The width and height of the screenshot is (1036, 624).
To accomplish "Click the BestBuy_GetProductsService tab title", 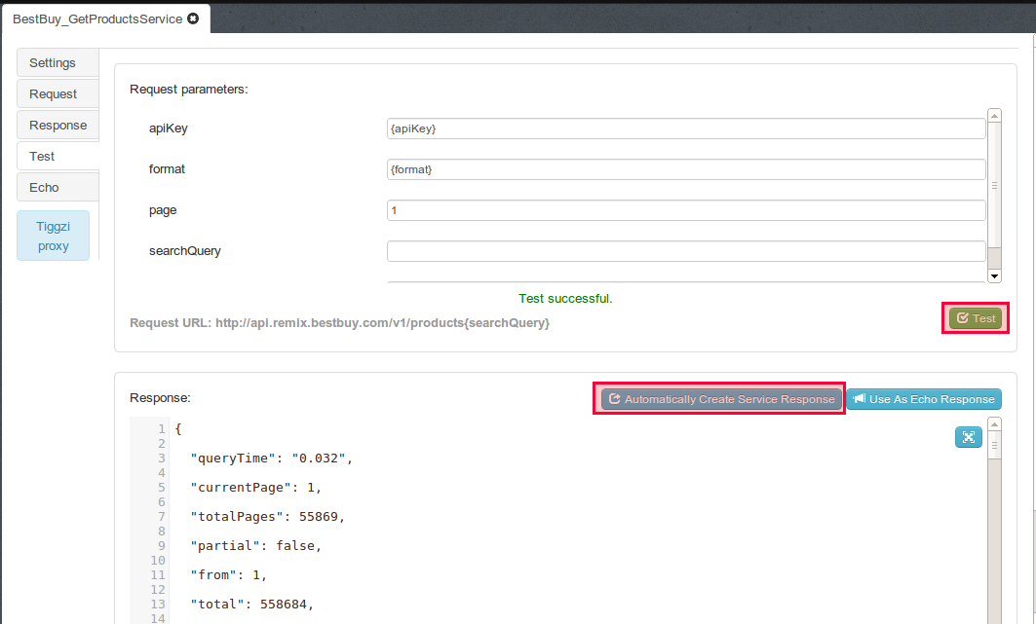I will pyautogui.click(x=96, y=18).
